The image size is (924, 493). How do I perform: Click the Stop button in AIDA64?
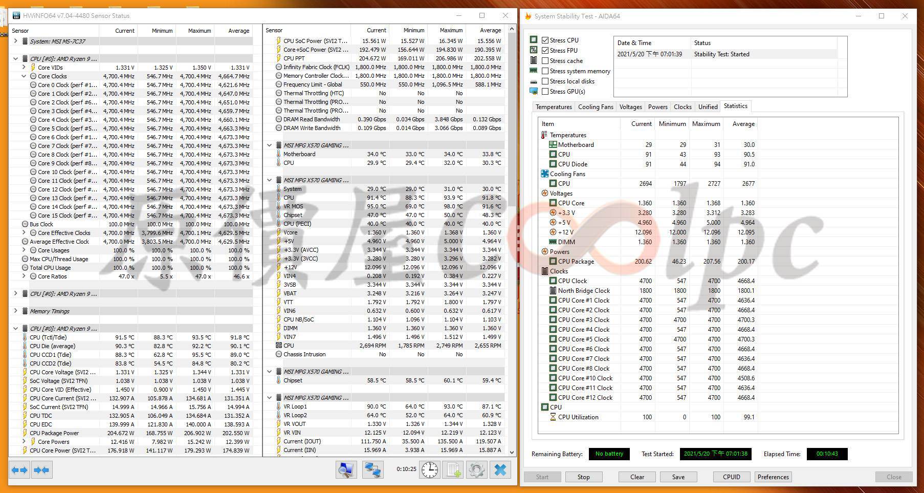pos(584,477)
